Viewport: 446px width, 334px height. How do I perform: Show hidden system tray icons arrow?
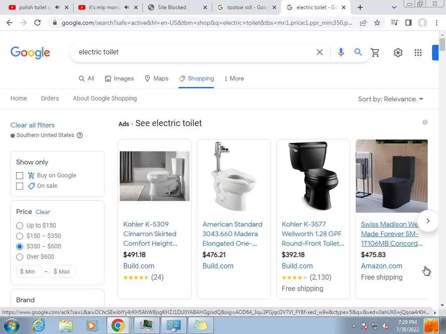(x=354, y=326)
